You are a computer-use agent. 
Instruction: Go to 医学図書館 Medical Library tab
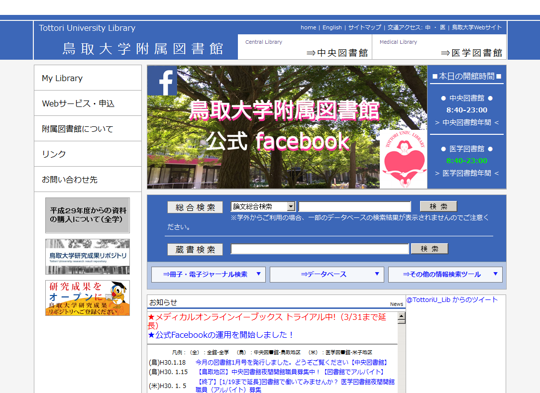point(439,47)
